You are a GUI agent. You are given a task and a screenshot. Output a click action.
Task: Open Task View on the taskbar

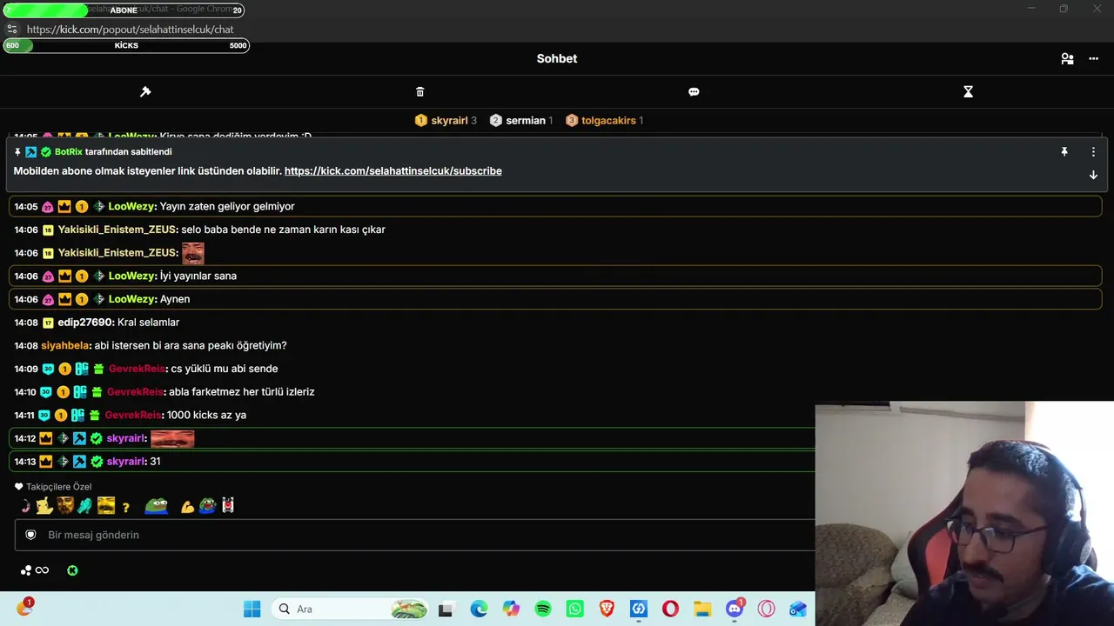[x=446, y=609]
